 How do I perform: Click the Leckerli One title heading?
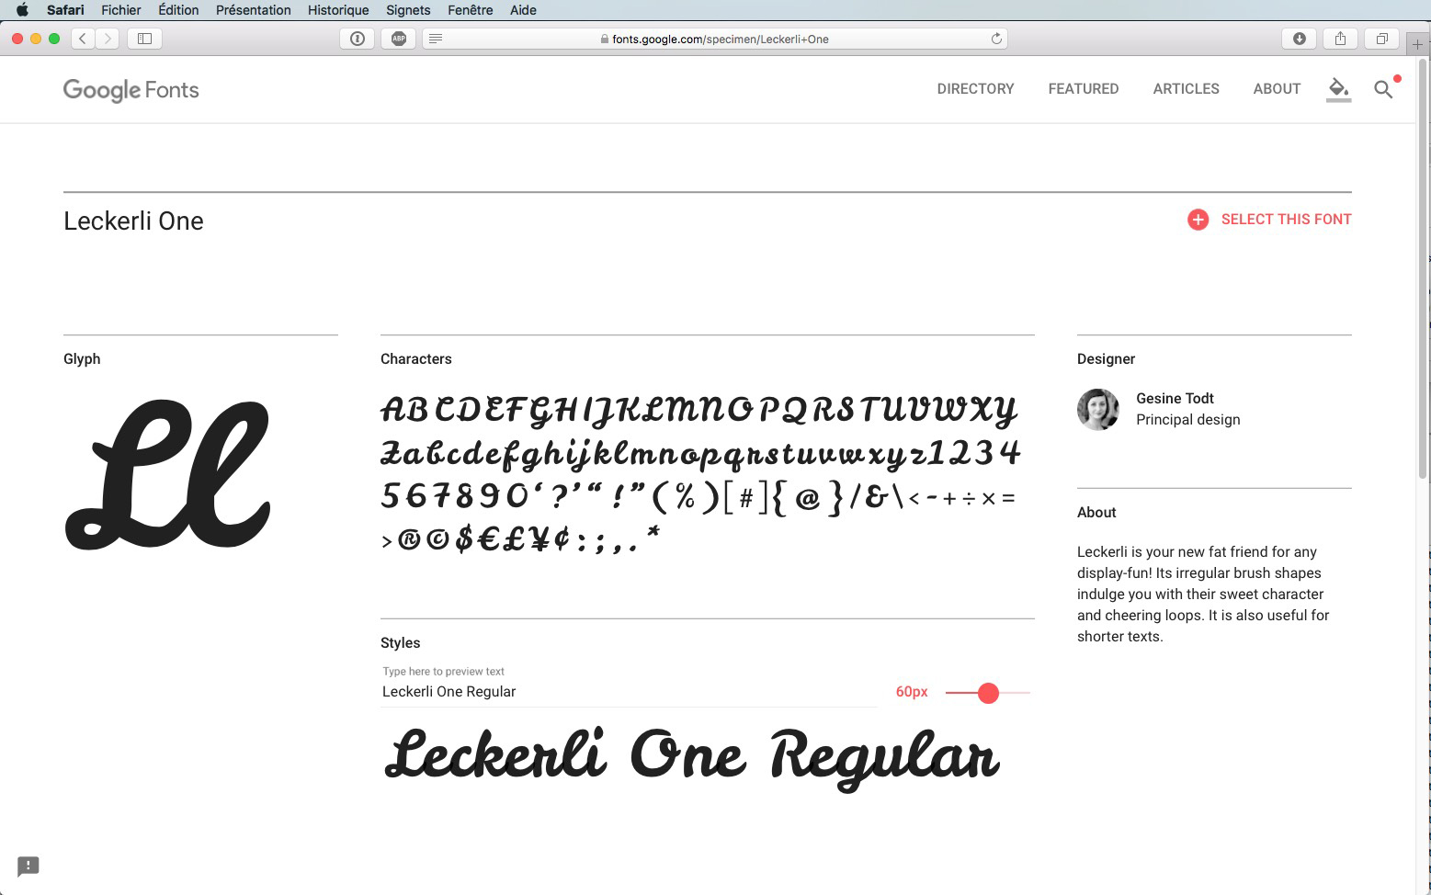tap(133, 221)
